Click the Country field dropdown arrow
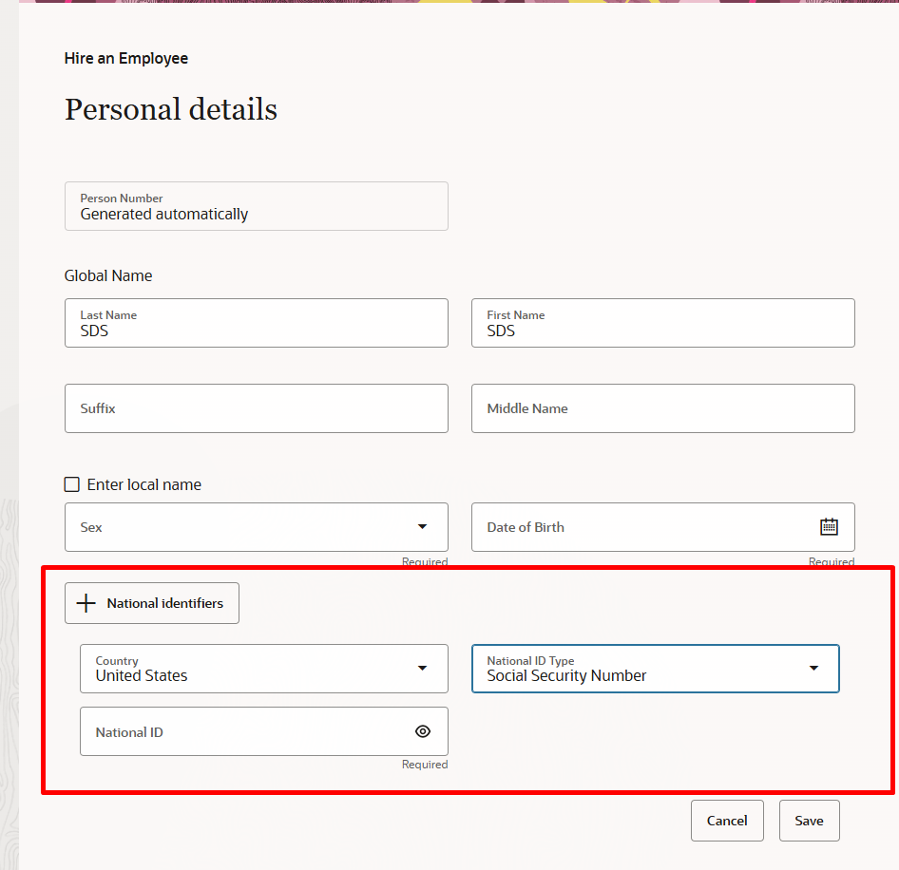Image resolution: width=899 pixels, height=870 pixels. click(x=422, y=668)
